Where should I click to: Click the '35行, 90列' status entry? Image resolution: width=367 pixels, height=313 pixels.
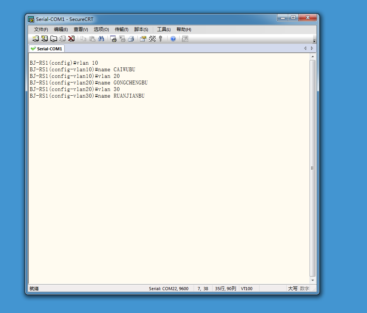[x=226, y=289]
